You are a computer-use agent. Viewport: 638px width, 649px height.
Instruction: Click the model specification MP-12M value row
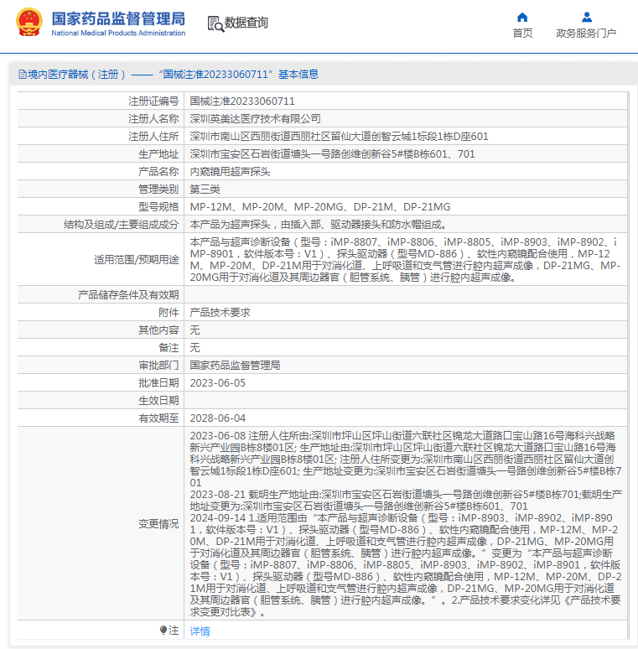320,206
